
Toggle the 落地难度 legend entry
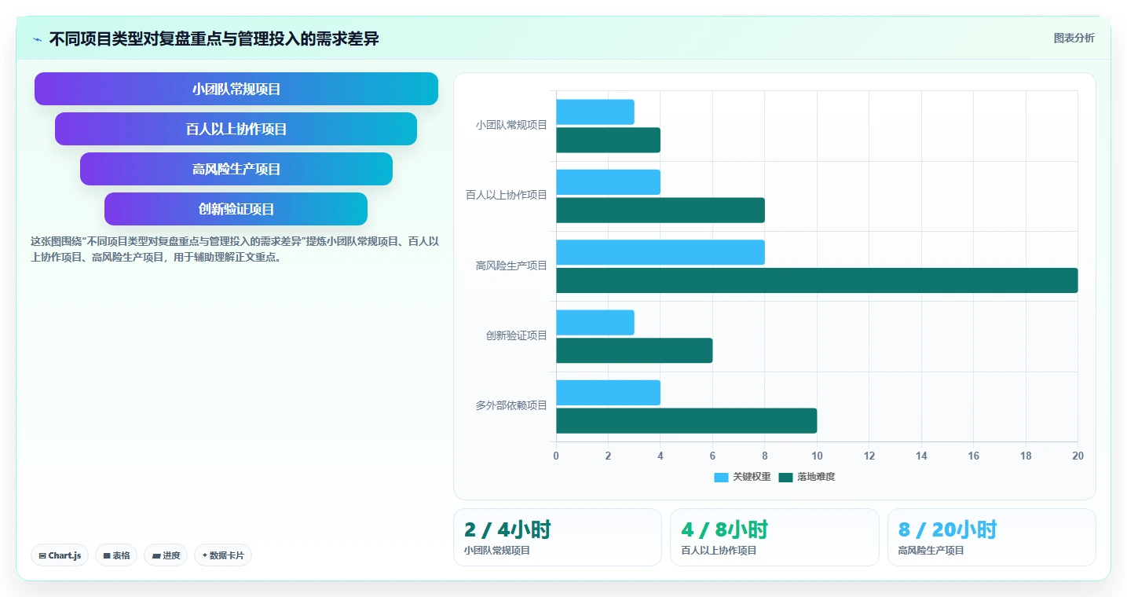click(807, 477)
